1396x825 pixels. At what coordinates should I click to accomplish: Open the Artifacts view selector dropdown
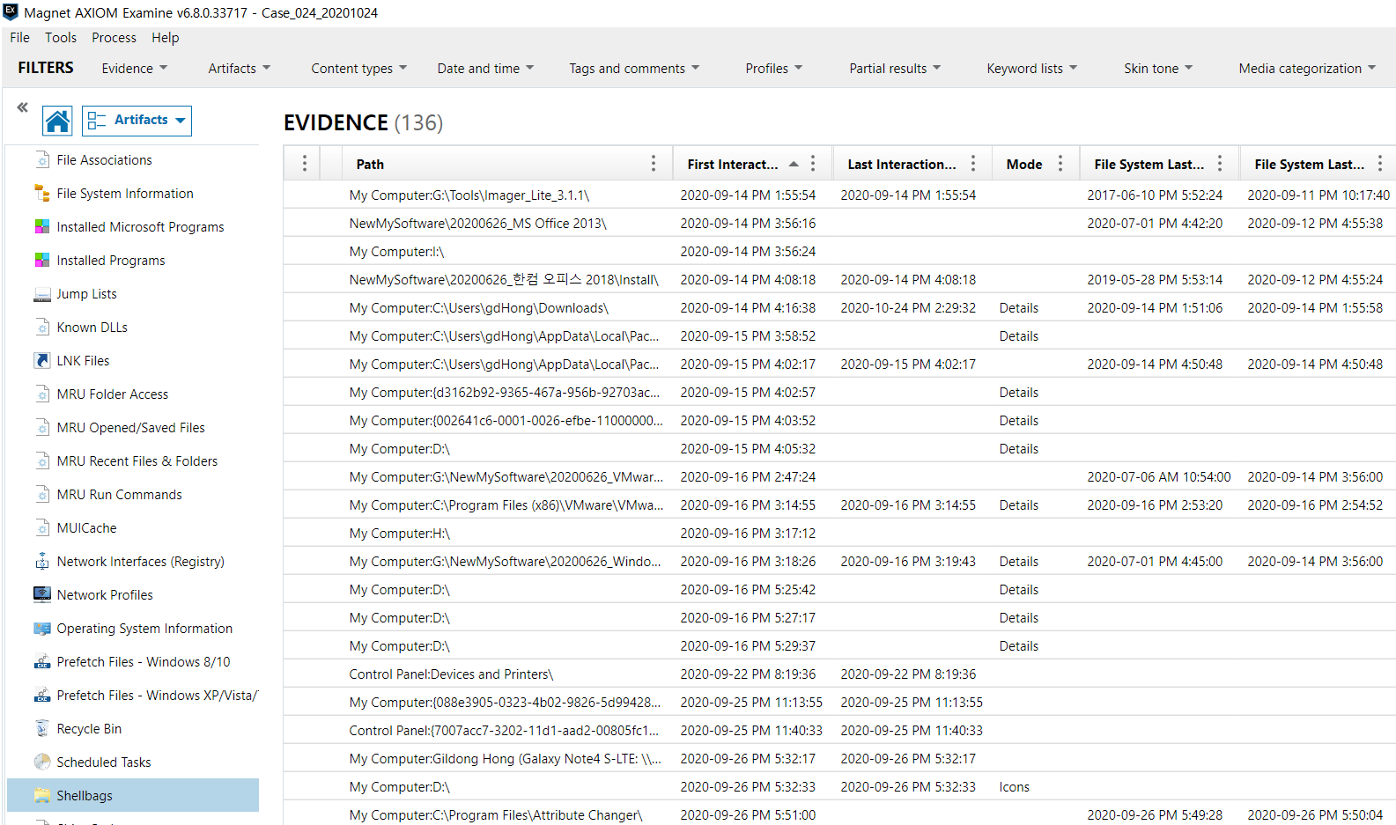137,121
